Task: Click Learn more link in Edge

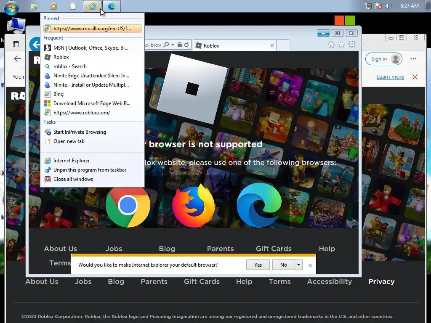Action: click(390, 77)
